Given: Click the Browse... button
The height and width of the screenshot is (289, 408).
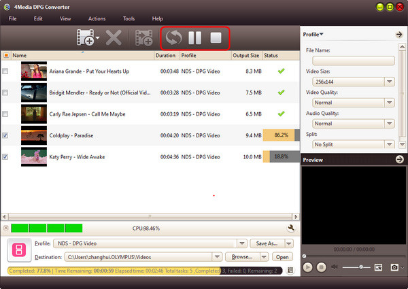Looking at the screenshot, I should pos(242,257).
